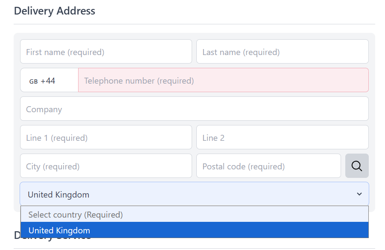The width and height of the screenshot is (385, 250).
Task: Focus the First name field
Action: (x=106, y=52)
